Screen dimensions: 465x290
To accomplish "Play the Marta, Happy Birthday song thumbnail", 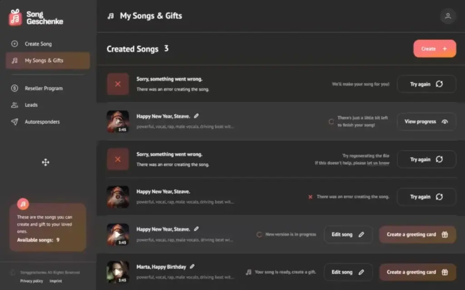I will coord(118,271).
